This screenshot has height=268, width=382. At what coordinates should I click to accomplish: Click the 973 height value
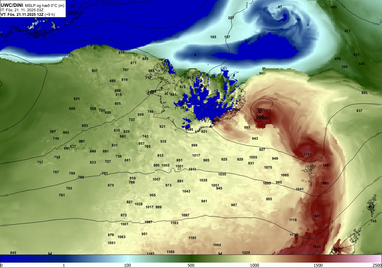[x=168, y=185]
